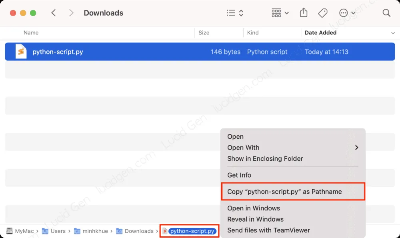Image resolution: width=400 pixels, height=238 pixels.
Task: Open the Share menu icon
Action: (303, 12)
